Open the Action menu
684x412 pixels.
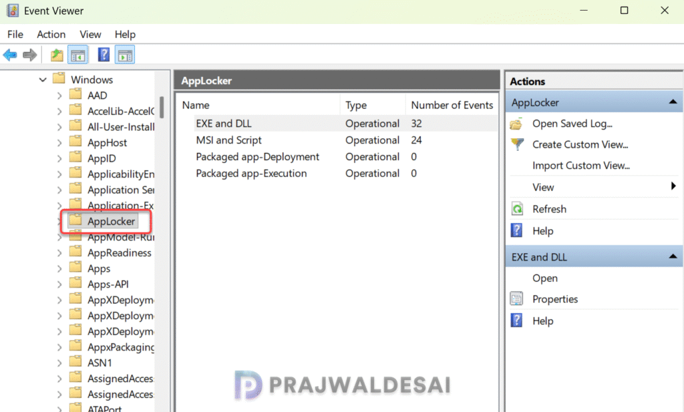click(x=51, y=34)
